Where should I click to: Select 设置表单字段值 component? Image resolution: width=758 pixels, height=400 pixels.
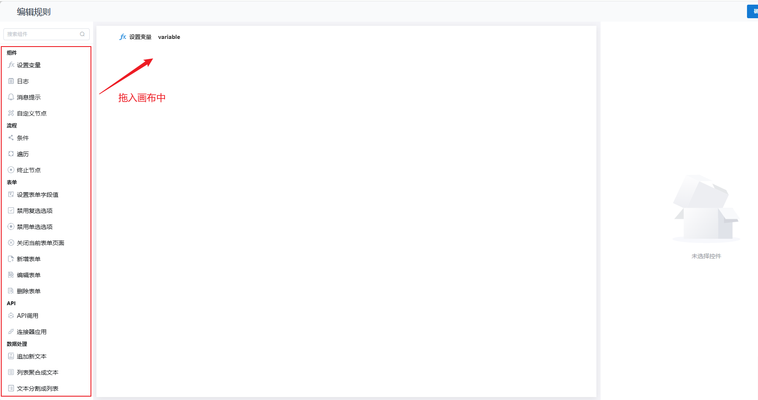(x=37, y=195)
